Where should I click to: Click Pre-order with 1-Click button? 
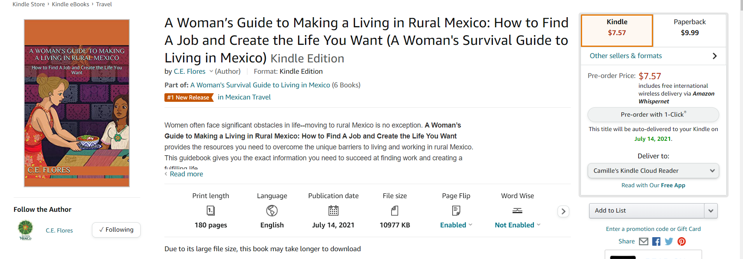pyautogui.click(x=653, y=115)
